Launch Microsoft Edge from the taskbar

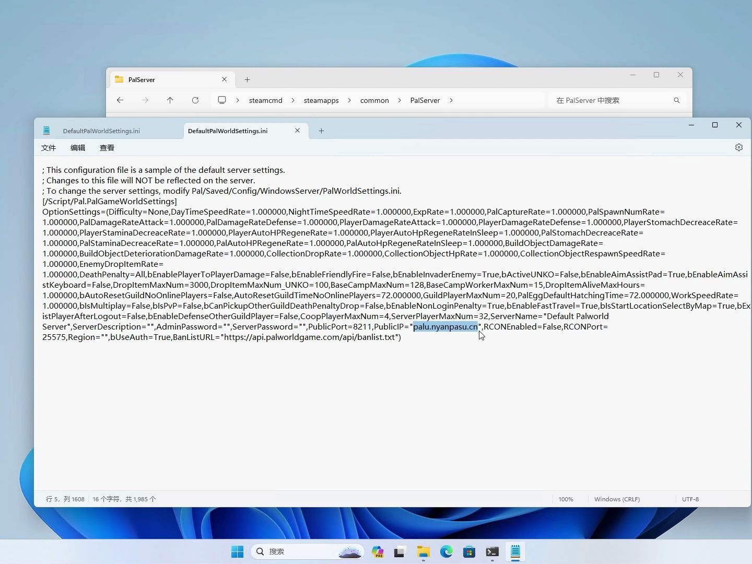pos(446,551)
